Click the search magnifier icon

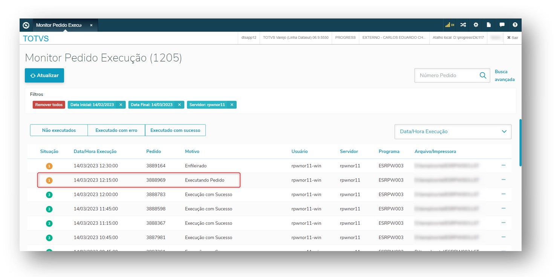[x=483, y=76]
